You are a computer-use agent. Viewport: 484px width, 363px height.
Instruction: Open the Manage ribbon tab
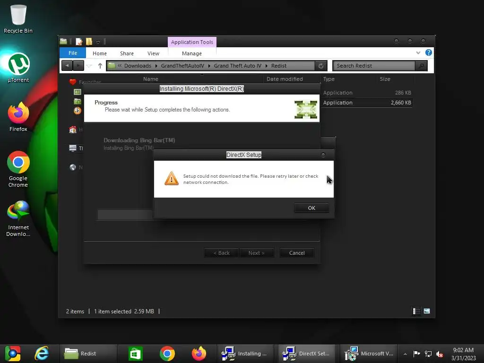pyautogui.click(x=192, y=53)
